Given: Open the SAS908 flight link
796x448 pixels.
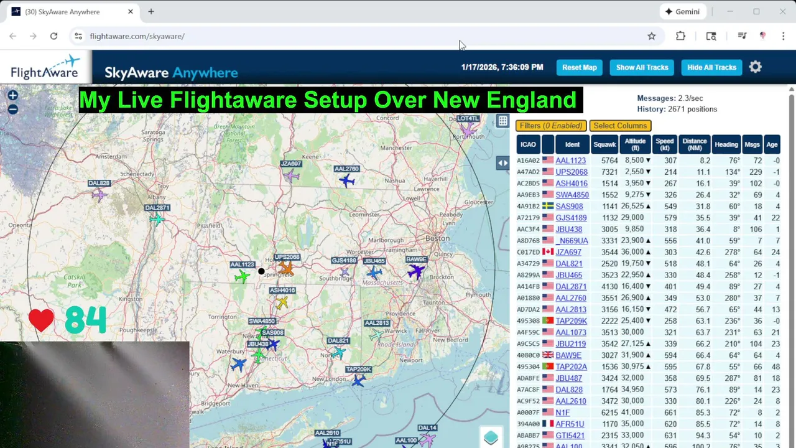Looking at the screenshot, I should coord(569,206).
